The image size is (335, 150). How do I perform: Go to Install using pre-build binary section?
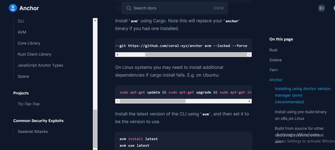pyautogui.click(x=301, y=115)
